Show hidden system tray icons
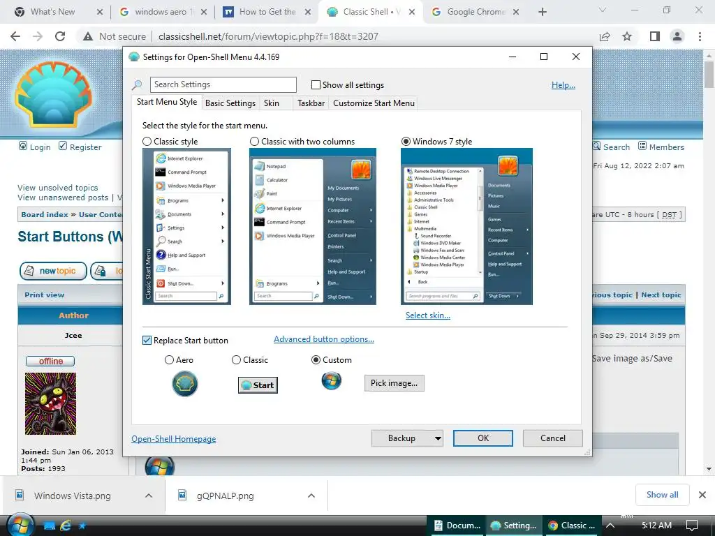The height and width of the screenshot is (536, 715). (610, 526)
